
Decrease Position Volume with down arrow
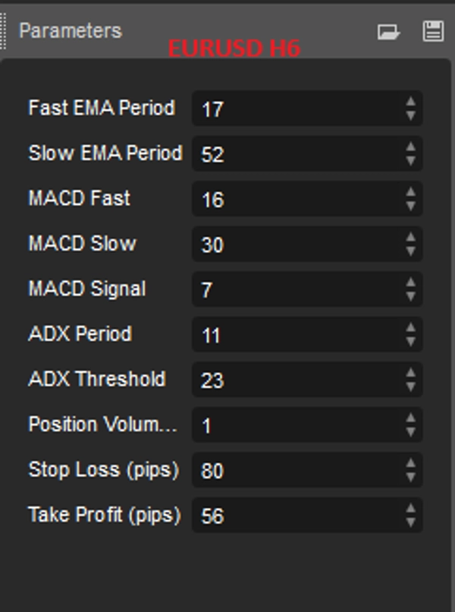(410, 432)
